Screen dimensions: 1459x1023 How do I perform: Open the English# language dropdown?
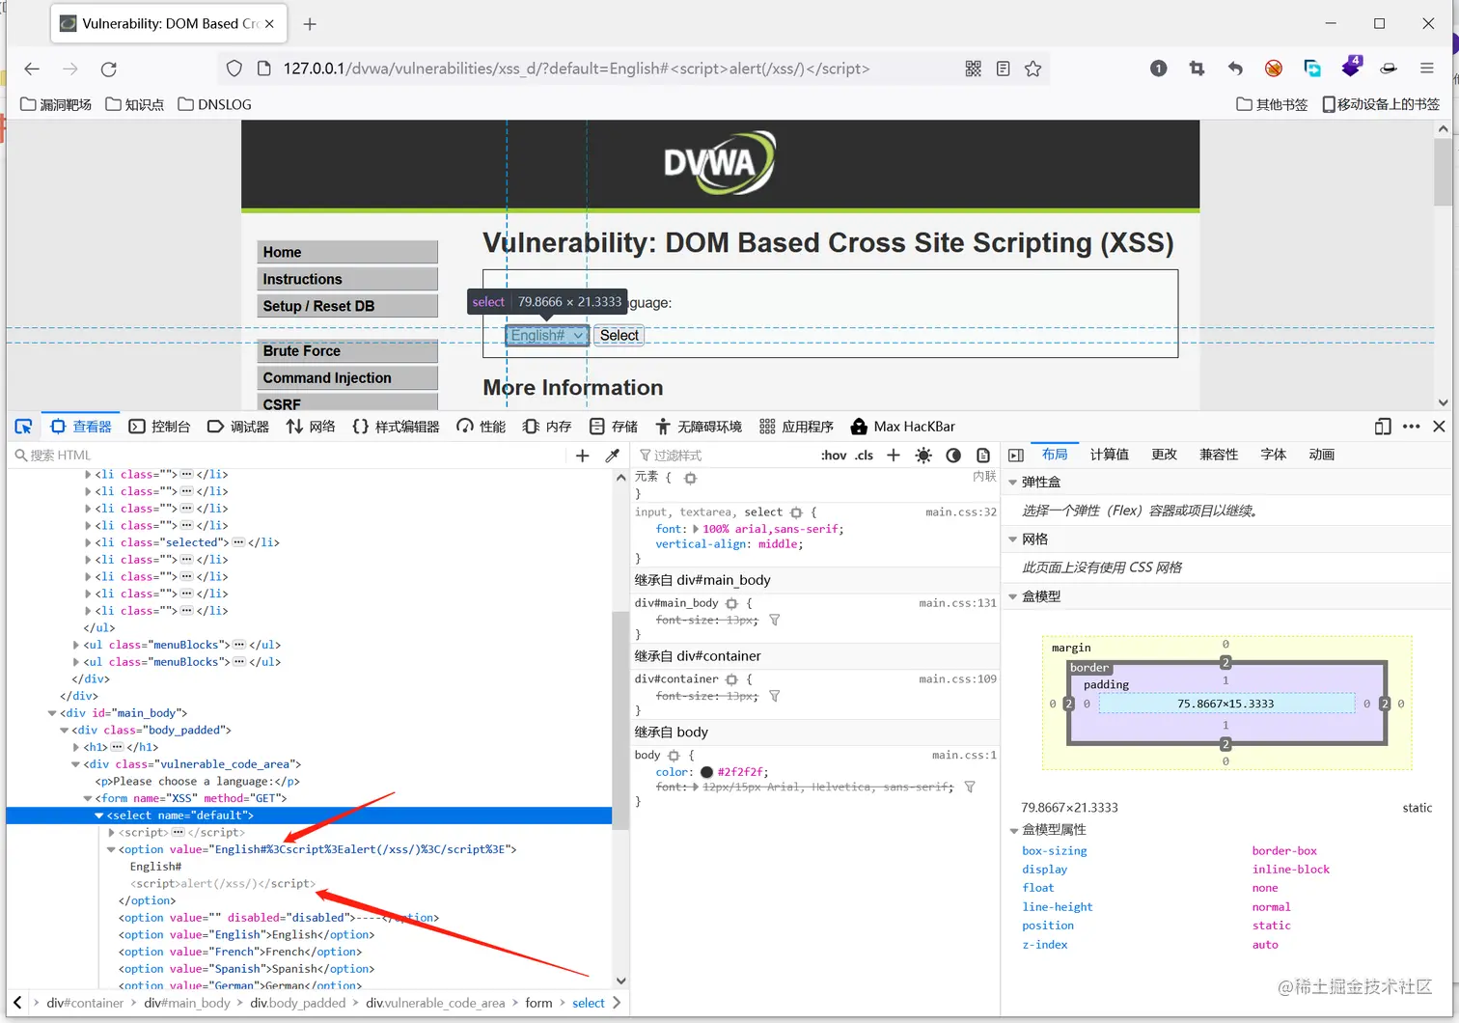(x=547, y=335)
